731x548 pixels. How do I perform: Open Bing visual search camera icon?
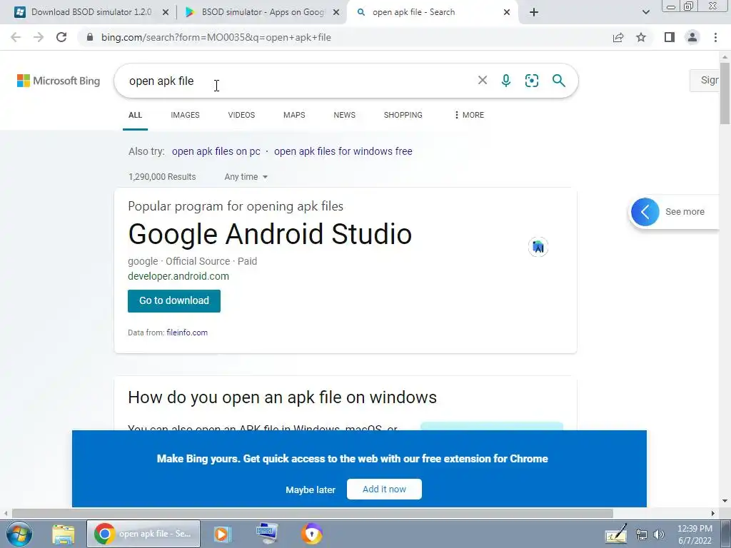coord(531,81)
